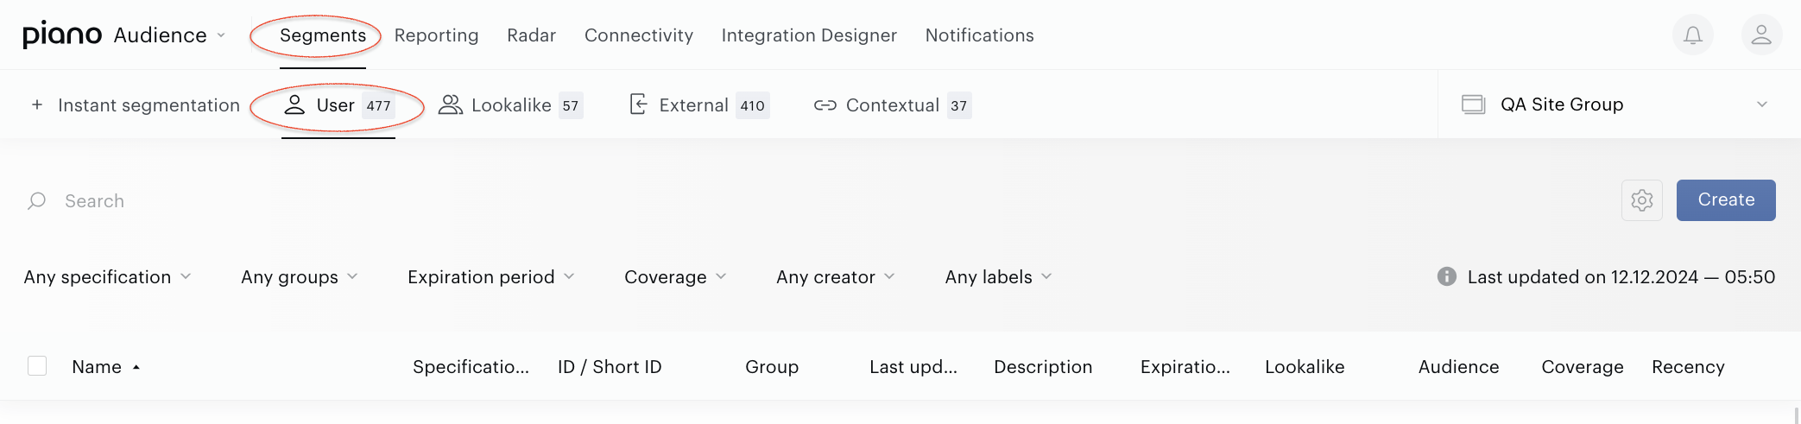Sort by the Name column header
Screen dimensions: 1801x424
[97, 367]
